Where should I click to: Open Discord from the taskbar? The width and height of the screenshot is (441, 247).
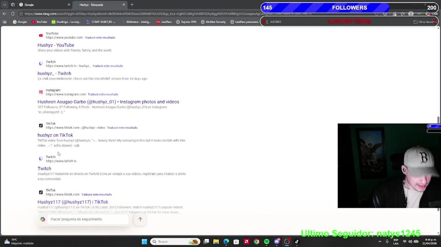tap(277, 242)
